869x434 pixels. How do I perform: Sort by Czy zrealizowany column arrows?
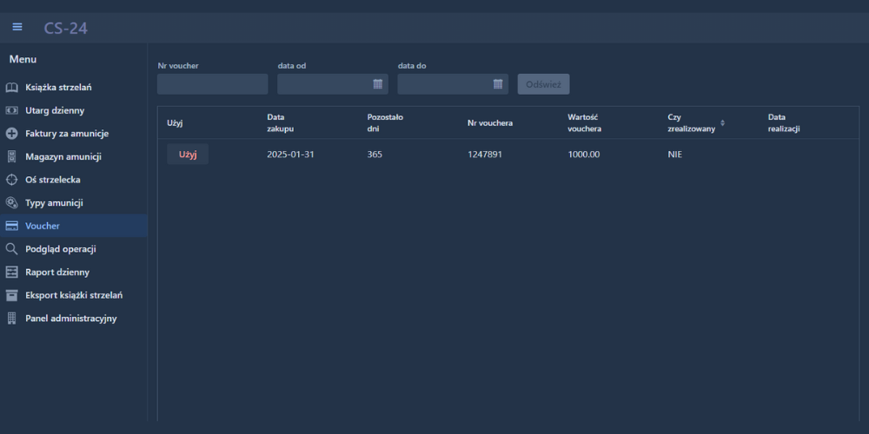click(722, 122)
